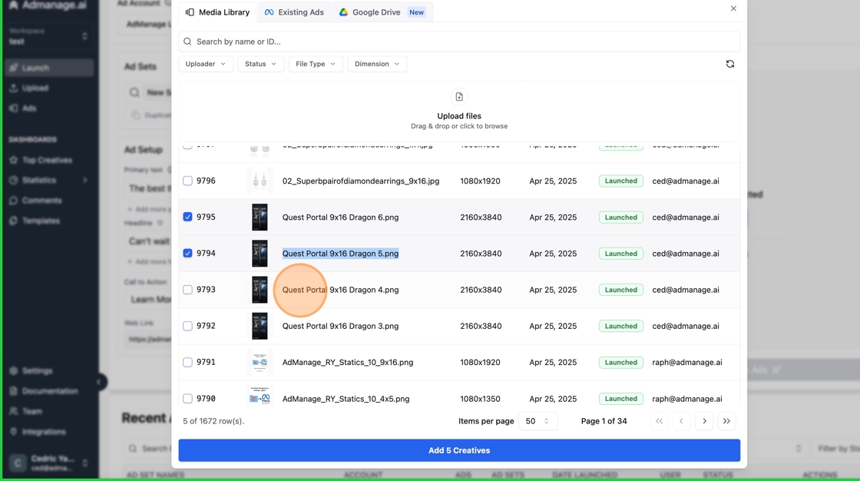The width and height of the screenshot is (860, 481).
Task: Open the File Type filter dropdown
Action: coord(316,64)
